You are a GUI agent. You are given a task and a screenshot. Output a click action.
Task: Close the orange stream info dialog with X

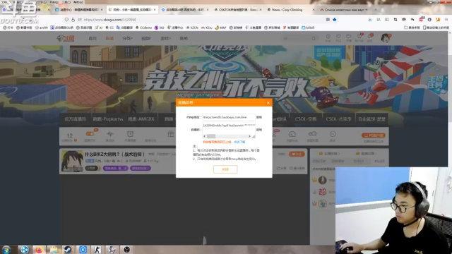268,102
